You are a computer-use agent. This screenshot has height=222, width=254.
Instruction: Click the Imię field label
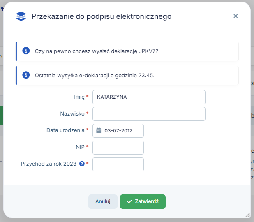tap(76, 97)
